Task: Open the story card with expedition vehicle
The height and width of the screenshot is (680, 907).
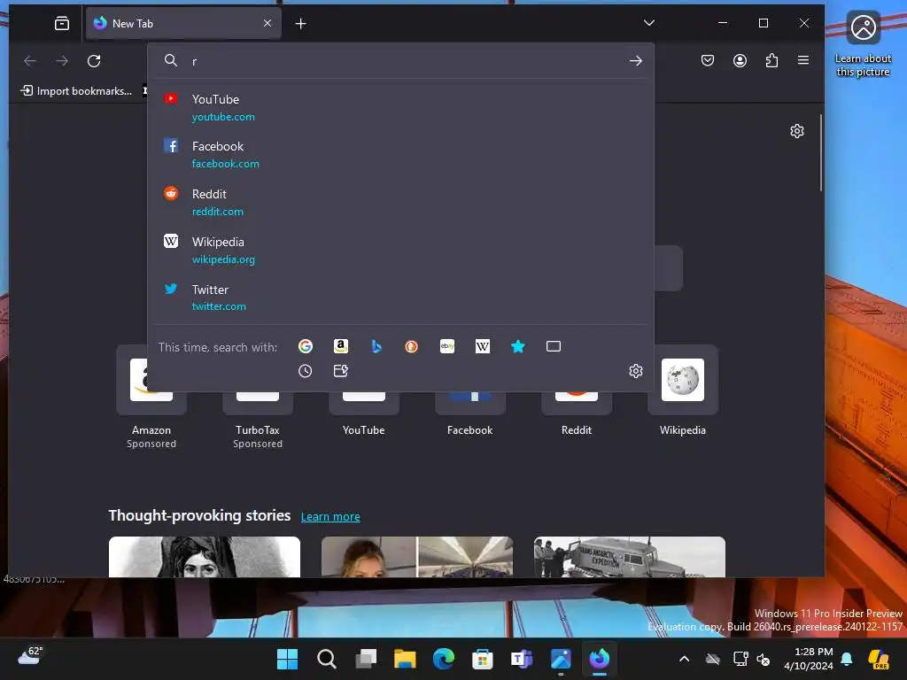Action: [x=630, y=557]
